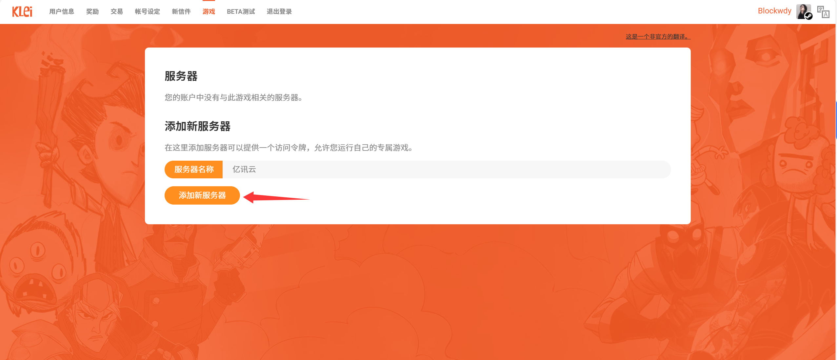Click the 服务器 heading

(181, 76)
